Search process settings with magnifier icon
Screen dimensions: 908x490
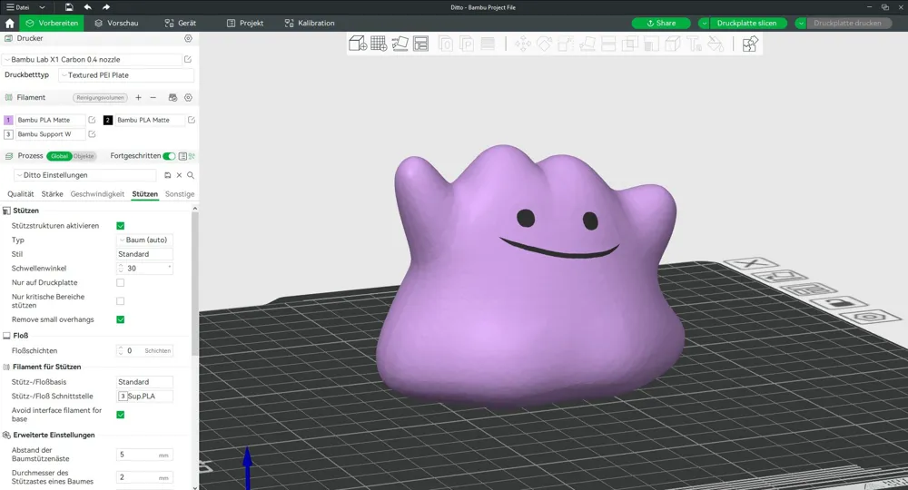(190, 175)
